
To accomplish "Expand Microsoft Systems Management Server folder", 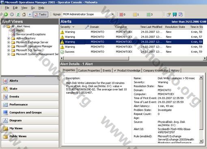I will [x=9, y=54].
